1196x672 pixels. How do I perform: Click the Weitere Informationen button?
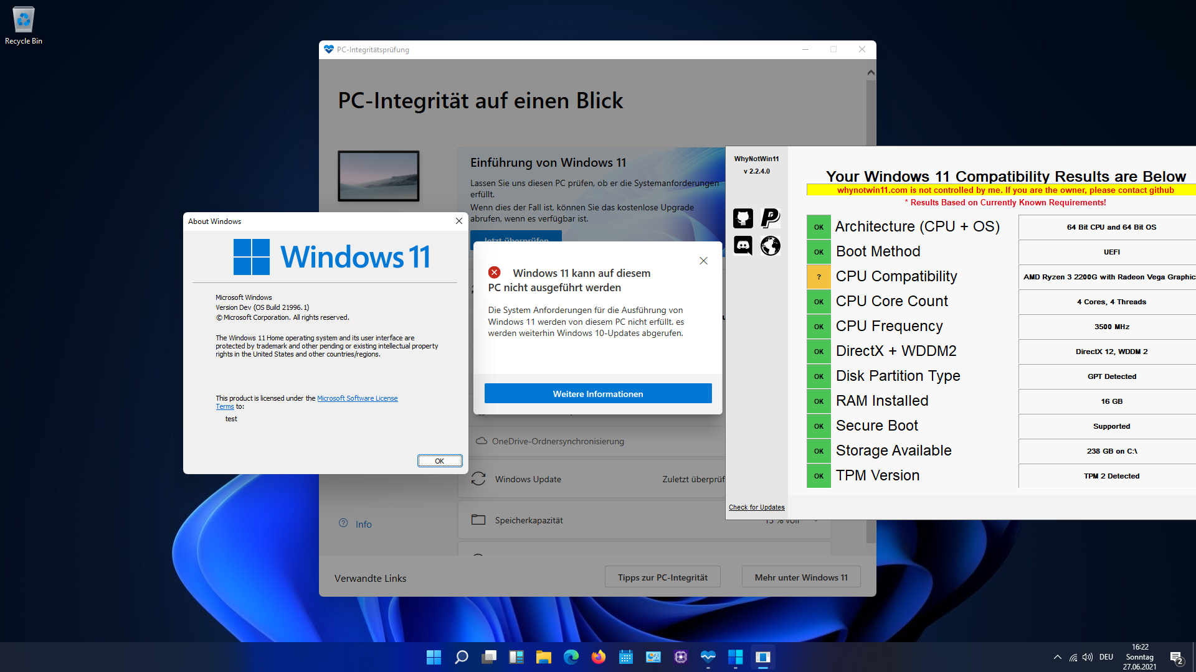pyautogui.click(x=598, y=394)
